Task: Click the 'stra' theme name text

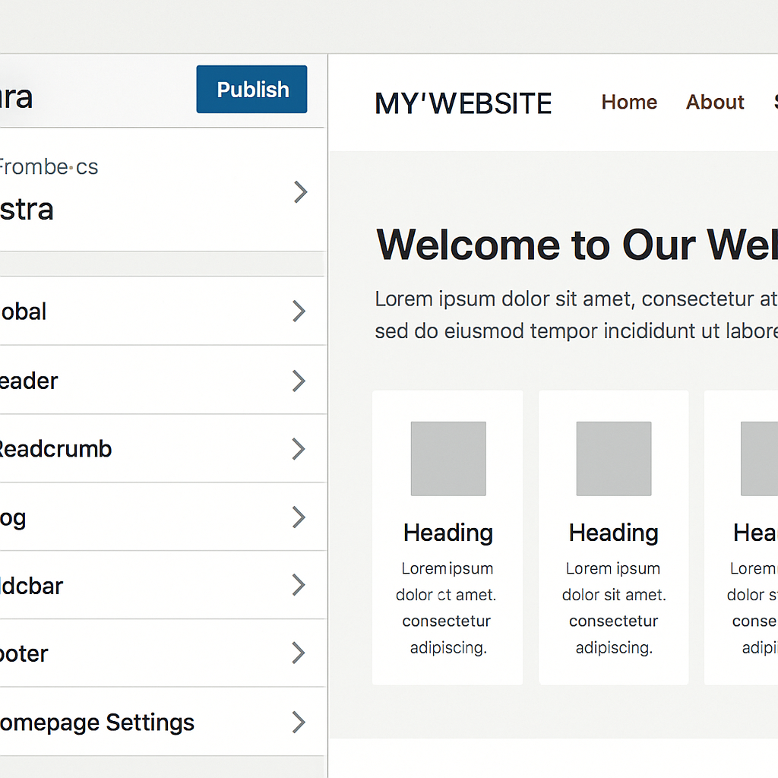Action: pyautogui.click(x=27, y=210)
